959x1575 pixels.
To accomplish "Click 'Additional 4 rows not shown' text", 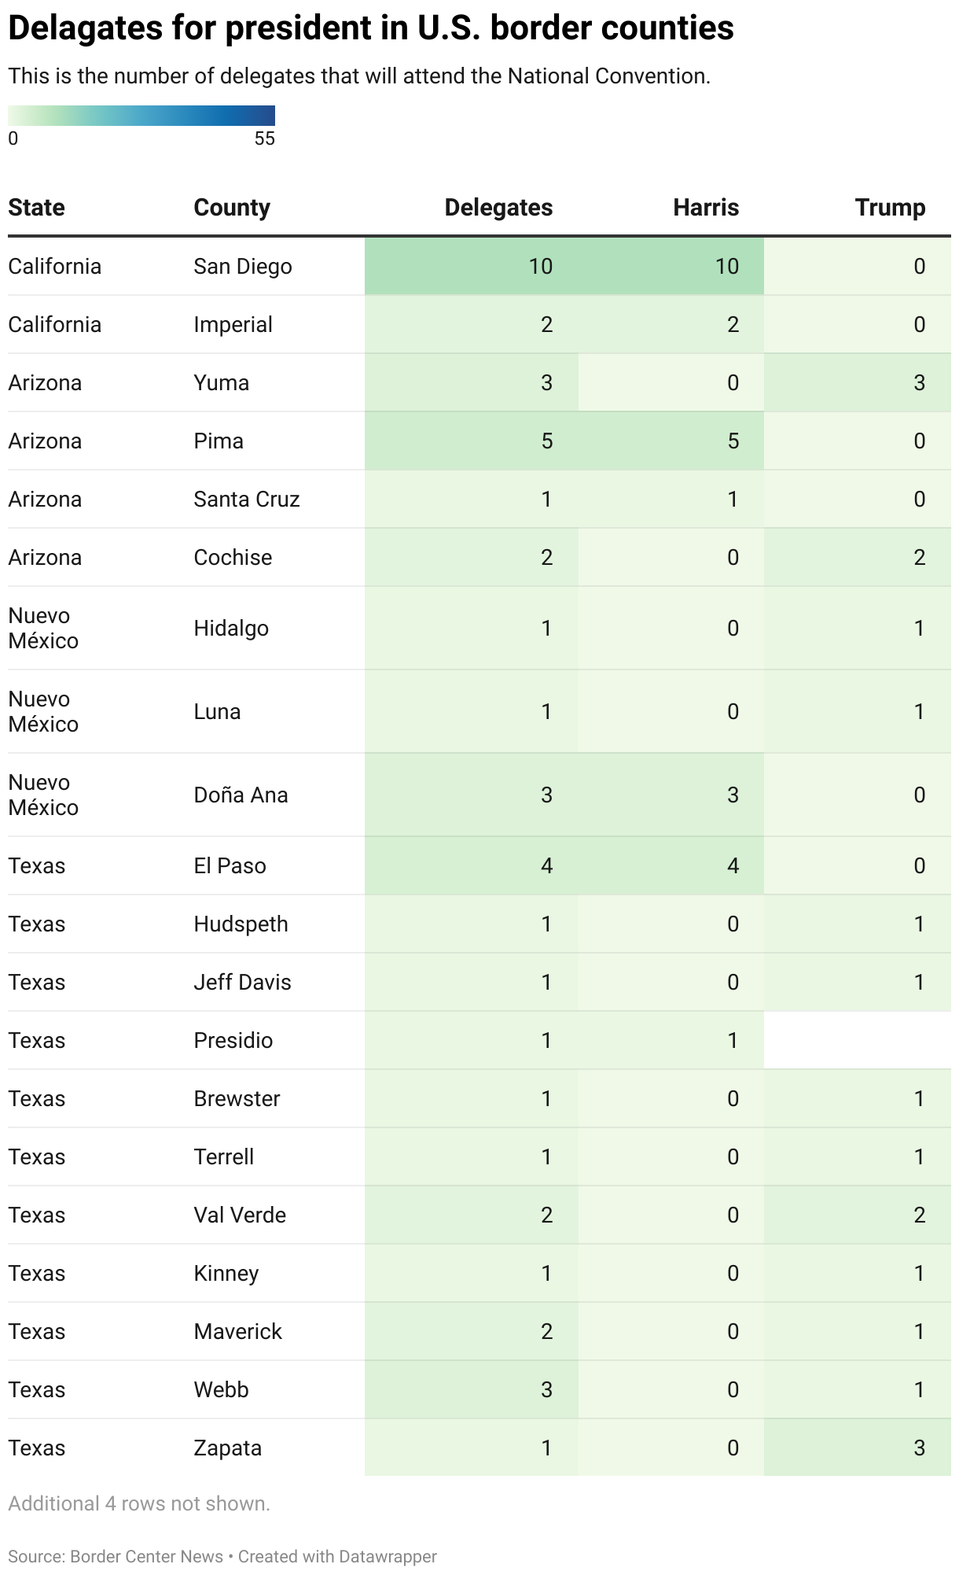I will pyautogui.click(x=139, y=1503).
